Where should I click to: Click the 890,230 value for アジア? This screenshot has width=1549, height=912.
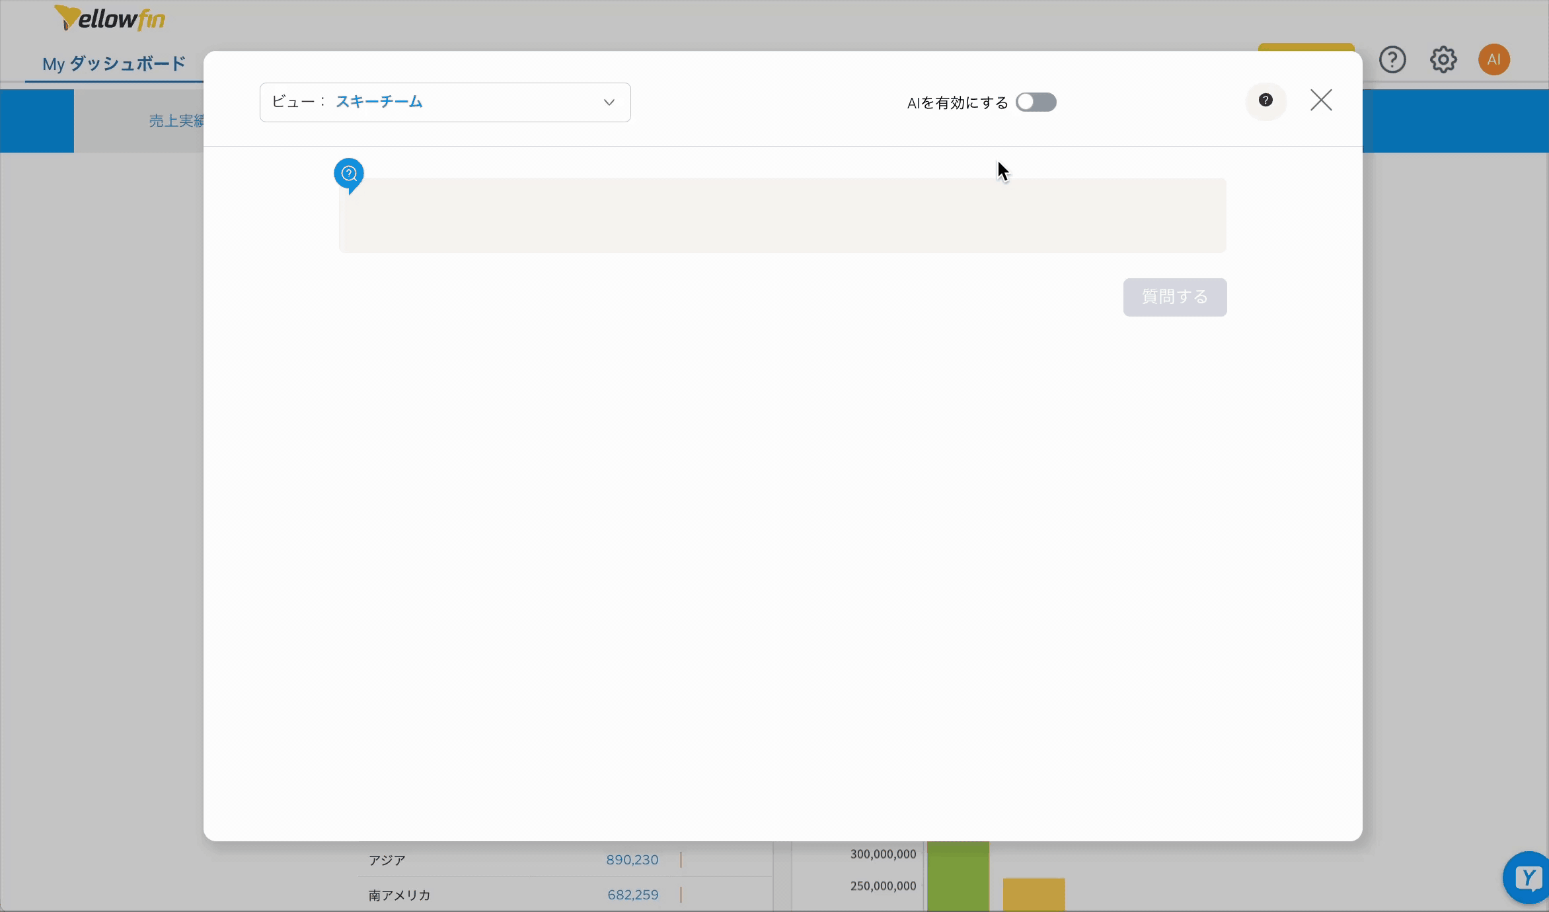pos(632,860)
